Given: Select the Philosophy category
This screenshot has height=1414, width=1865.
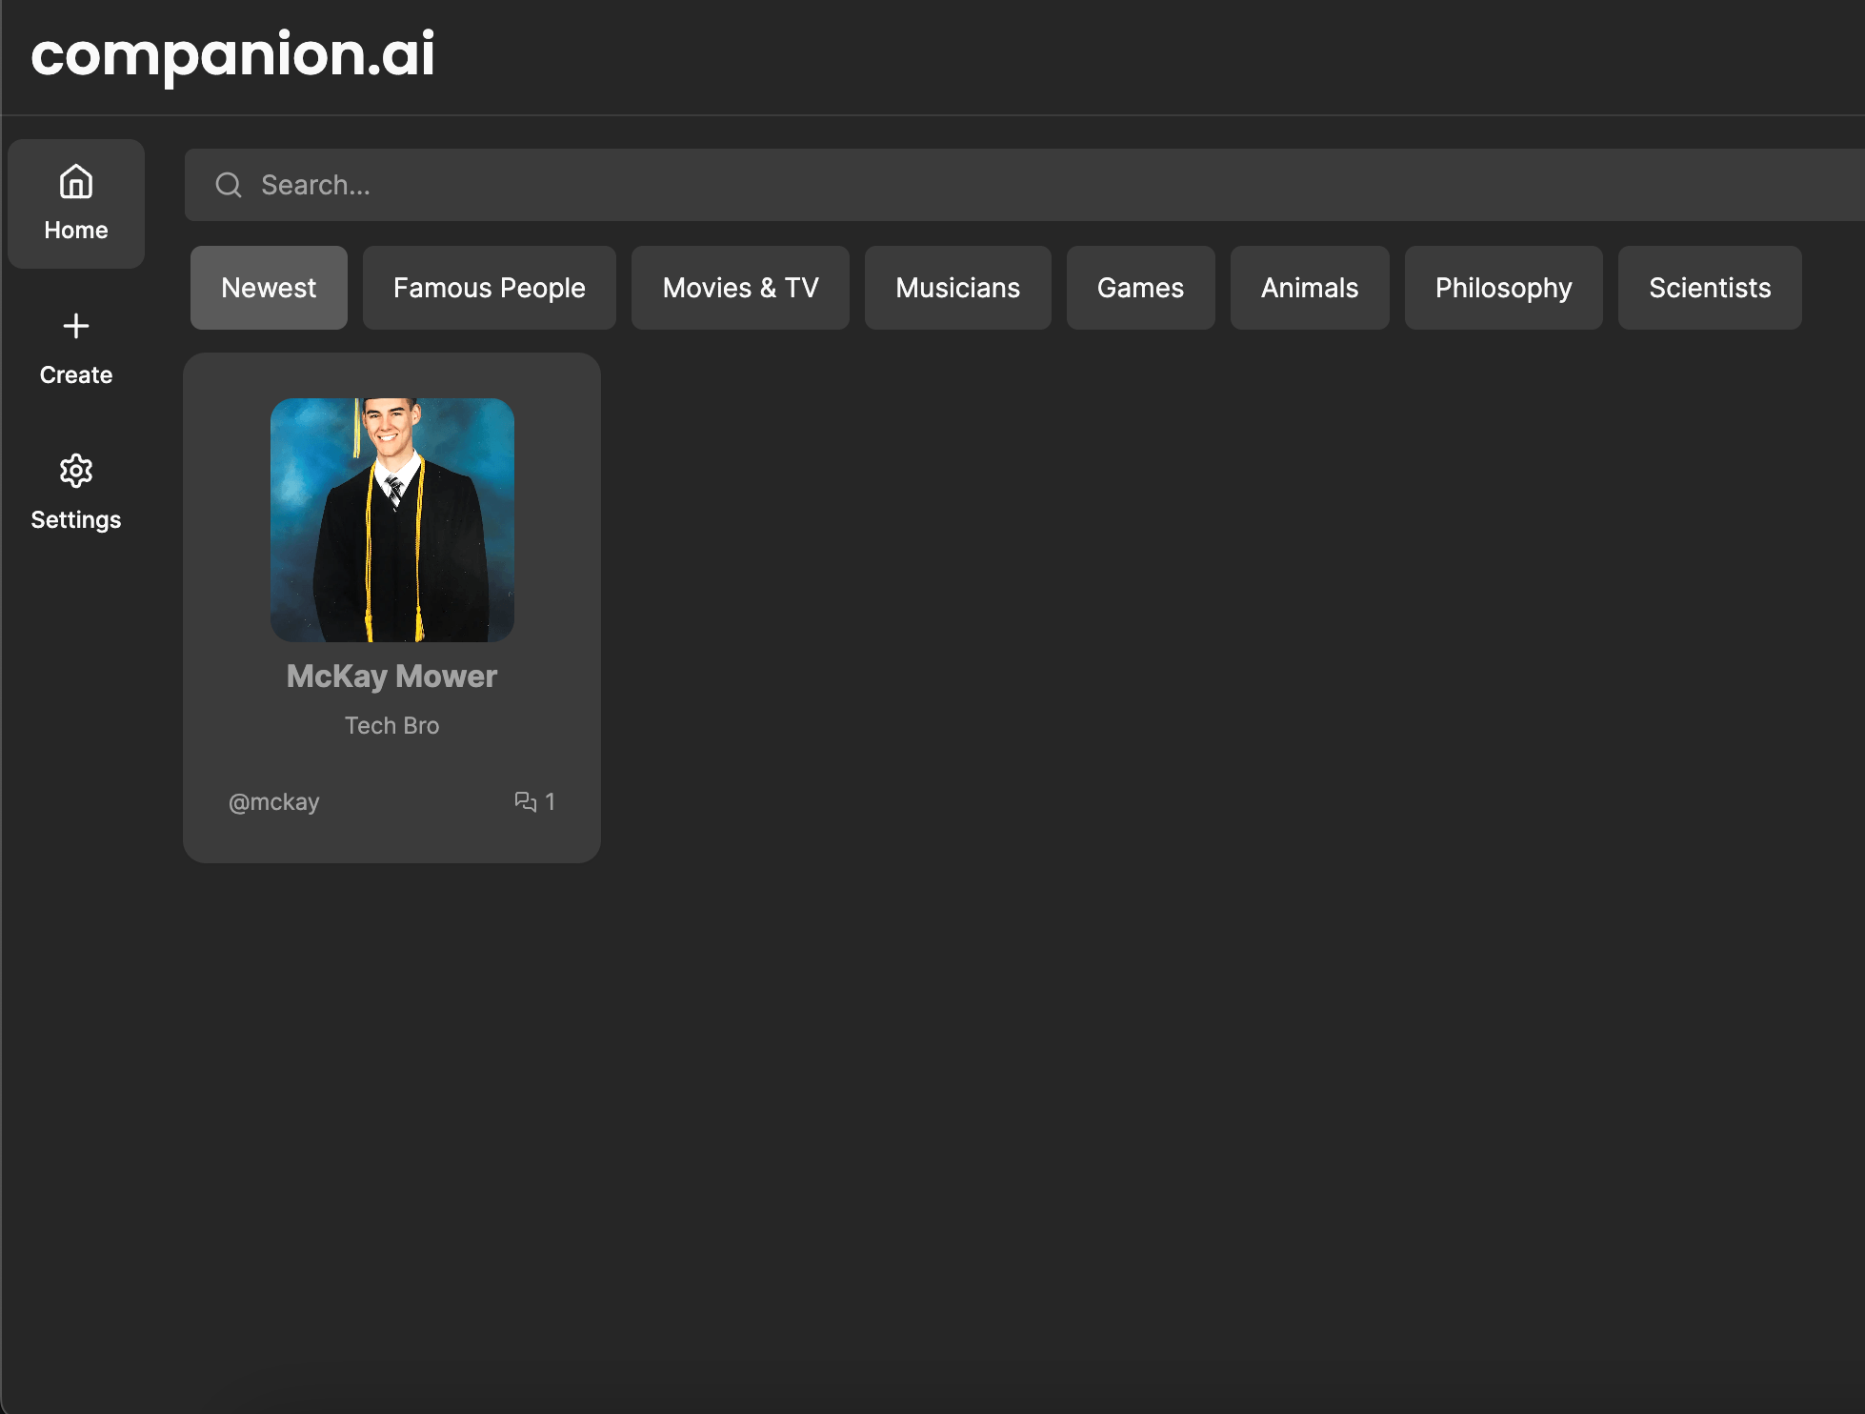Looking at the screenshot, I should tap(1504, 288).
